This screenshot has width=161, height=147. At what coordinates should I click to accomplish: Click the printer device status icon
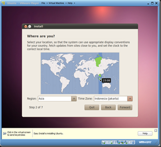122,142
